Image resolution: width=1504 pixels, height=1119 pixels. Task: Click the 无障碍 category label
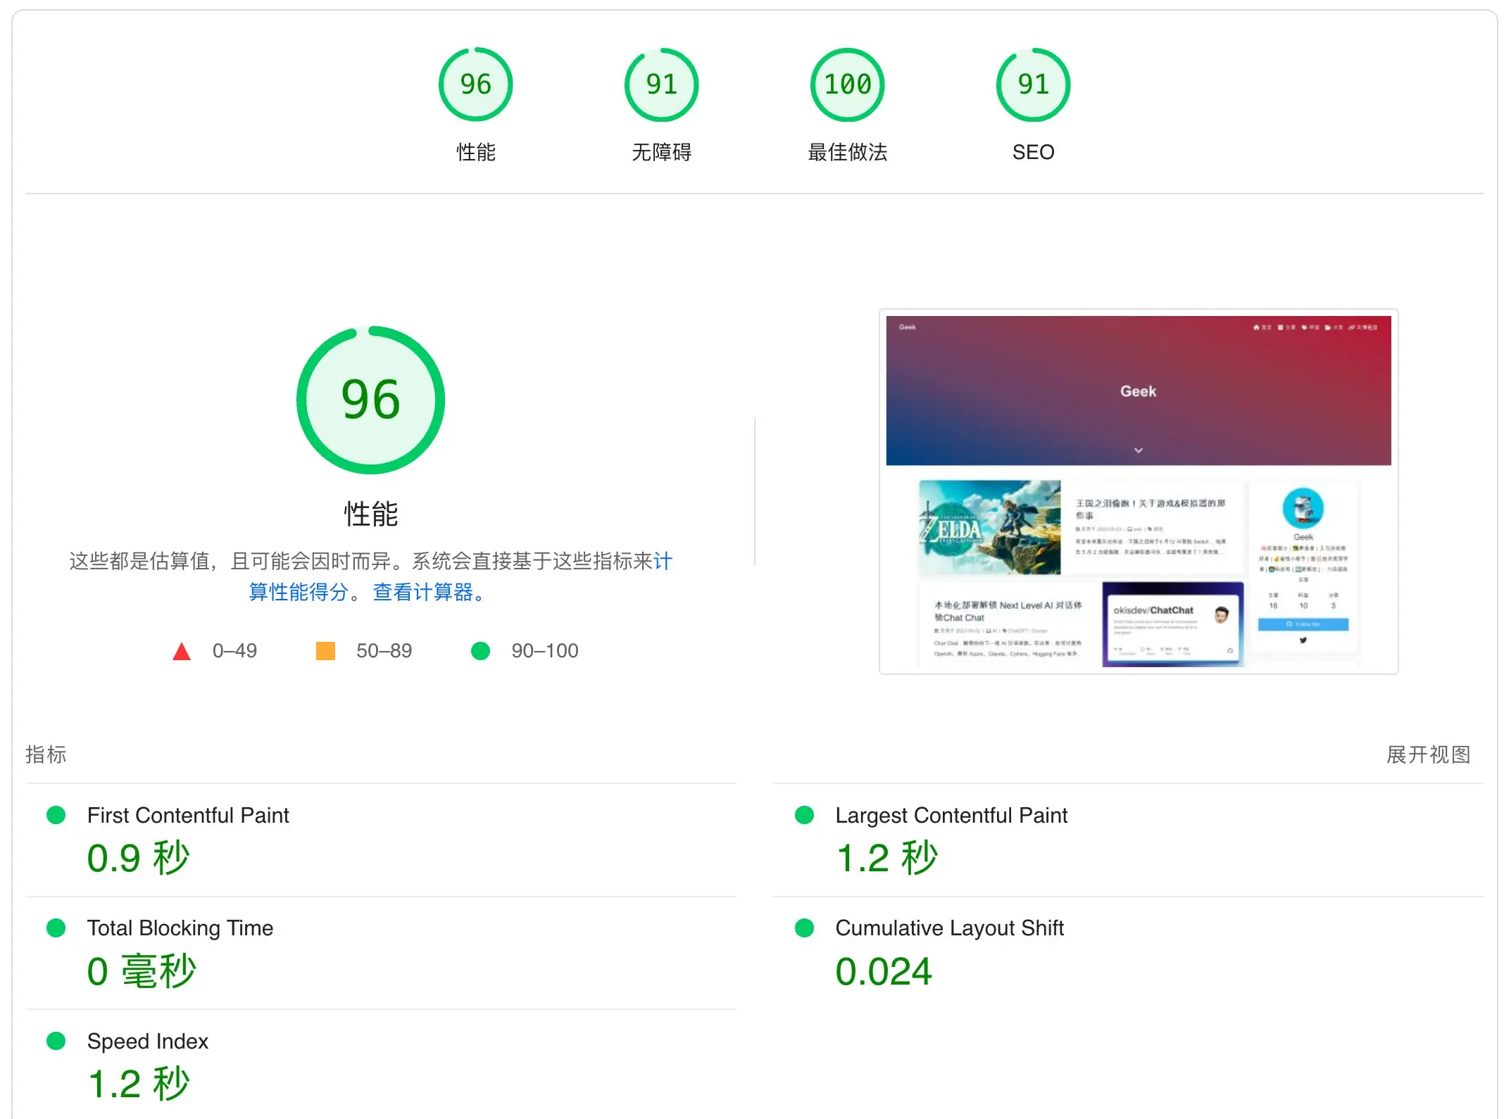coord(660,152)
